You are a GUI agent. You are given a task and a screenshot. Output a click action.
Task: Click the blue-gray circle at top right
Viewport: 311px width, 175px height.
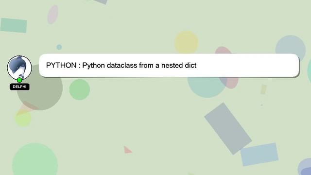[x=291, y=48]
